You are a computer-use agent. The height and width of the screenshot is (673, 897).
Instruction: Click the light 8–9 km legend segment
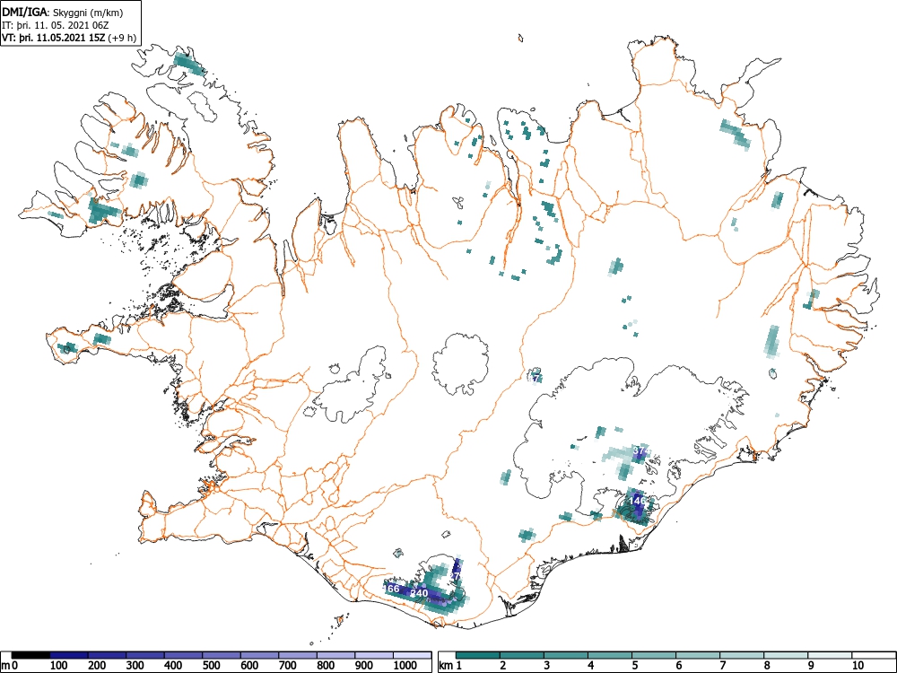(x=786, y=655)
